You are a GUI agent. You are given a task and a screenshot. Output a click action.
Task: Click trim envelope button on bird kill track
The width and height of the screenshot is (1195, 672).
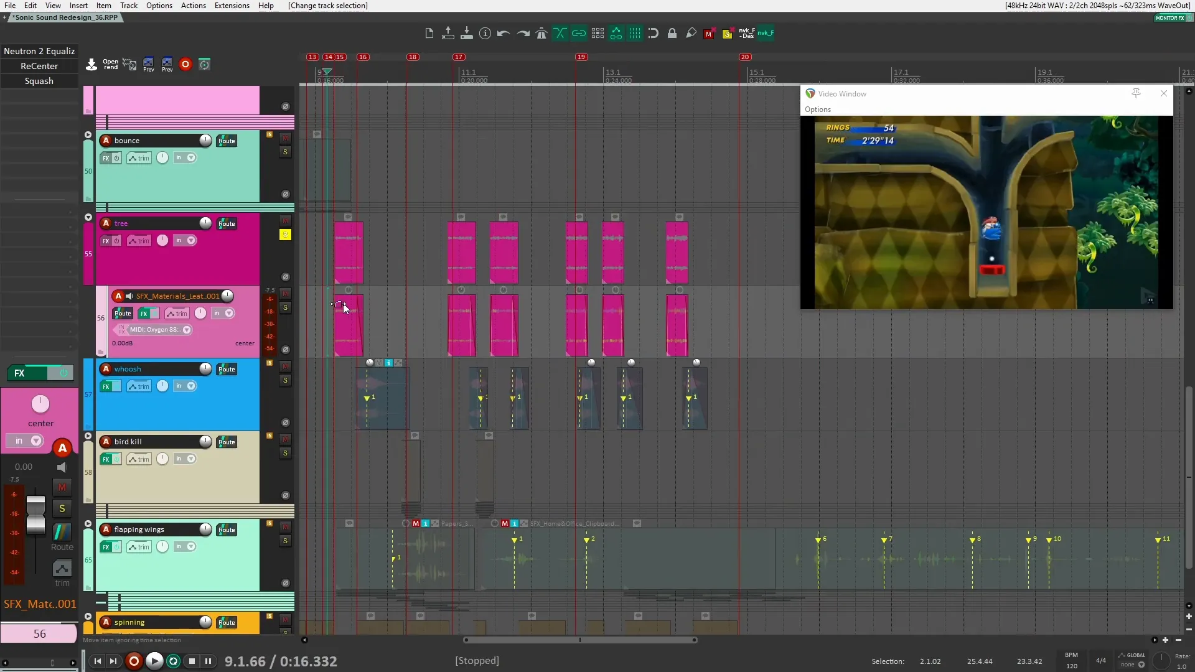tap(139, 459)
